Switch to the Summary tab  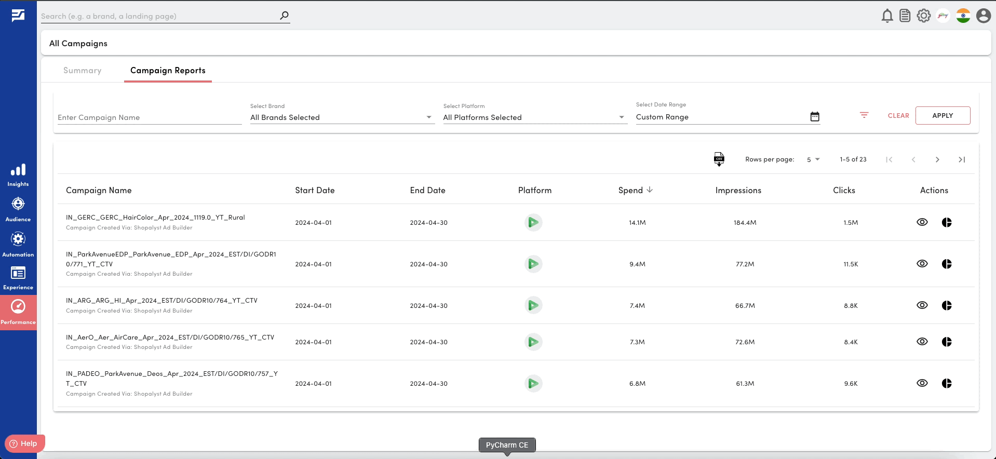(83, 71)
